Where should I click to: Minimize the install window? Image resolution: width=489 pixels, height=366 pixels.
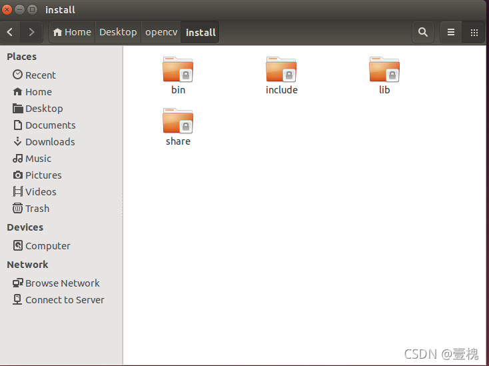click(x=19, y=10)
